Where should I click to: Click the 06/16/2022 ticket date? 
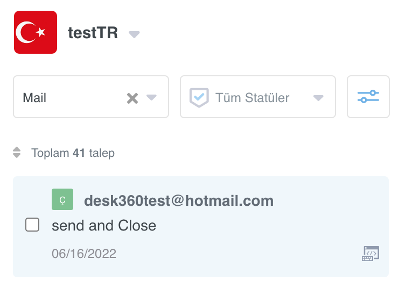pyautogui.click(x=84, y=254)
